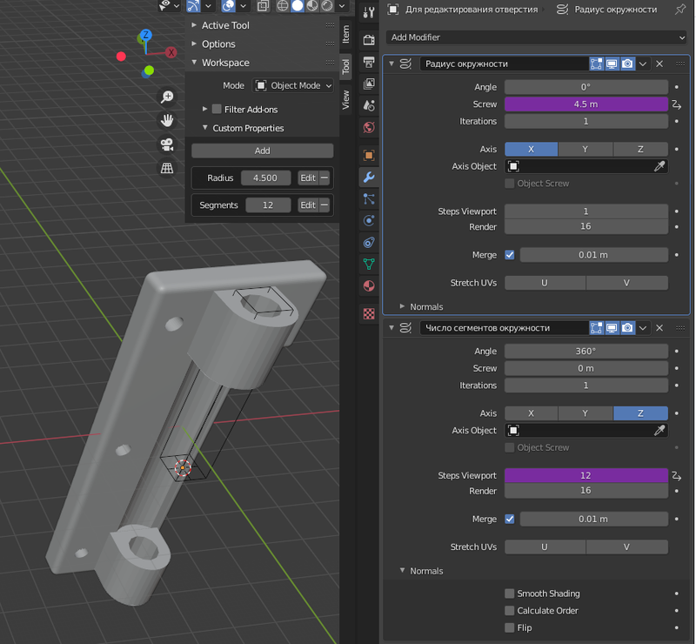Open the World properties globe icon

[x=369, y=128]
